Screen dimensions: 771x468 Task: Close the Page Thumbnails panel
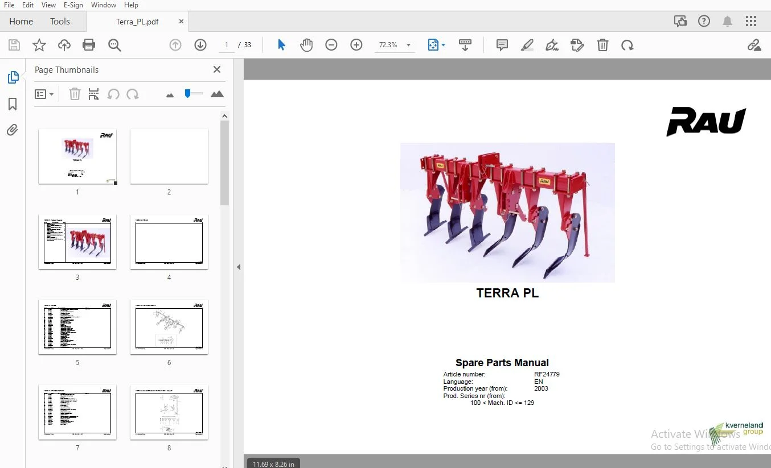217,69
